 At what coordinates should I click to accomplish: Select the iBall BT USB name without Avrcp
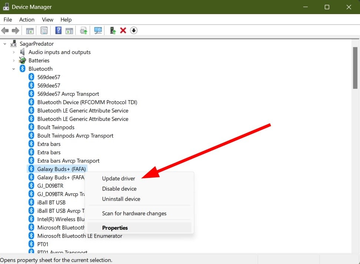coord(52,202)
